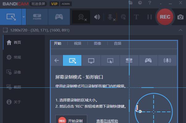Open the 查看在线帮助 online help link
The image size is (186, 123).
click(x=107, y=121)
